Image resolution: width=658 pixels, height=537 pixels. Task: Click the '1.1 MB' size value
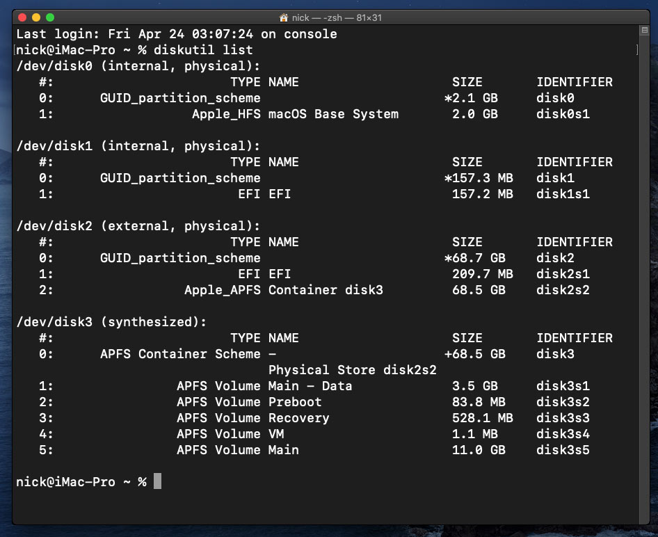(x=474, y=434)
